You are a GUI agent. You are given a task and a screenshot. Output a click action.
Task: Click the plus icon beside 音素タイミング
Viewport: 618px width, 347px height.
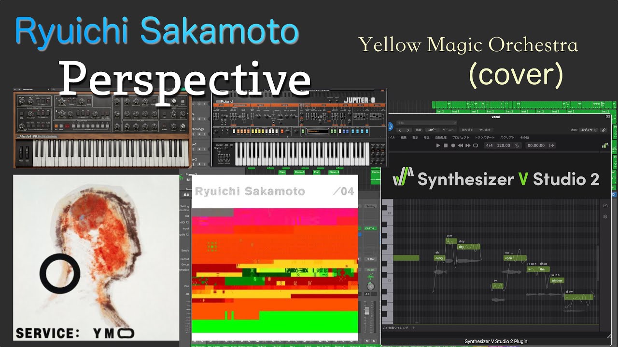(x=414, y=328)
